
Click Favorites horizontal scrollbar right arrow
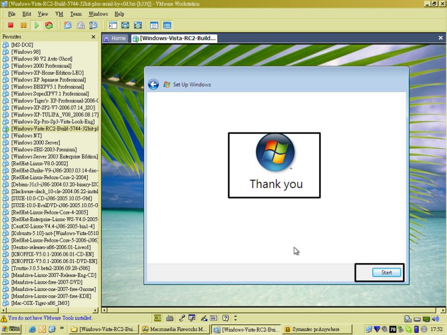[x=96, y=310]
